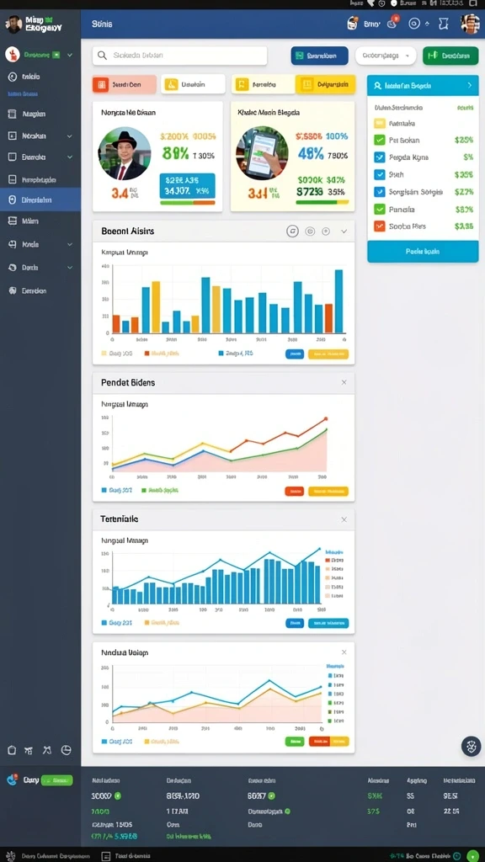Click the notification icon with red badge in header
Image resolution: width=485 pixels, height=862 pixels.
point(392,23)
